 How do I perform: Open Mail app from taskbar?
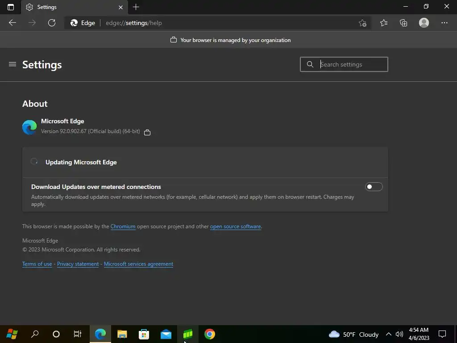pos(166,334)
